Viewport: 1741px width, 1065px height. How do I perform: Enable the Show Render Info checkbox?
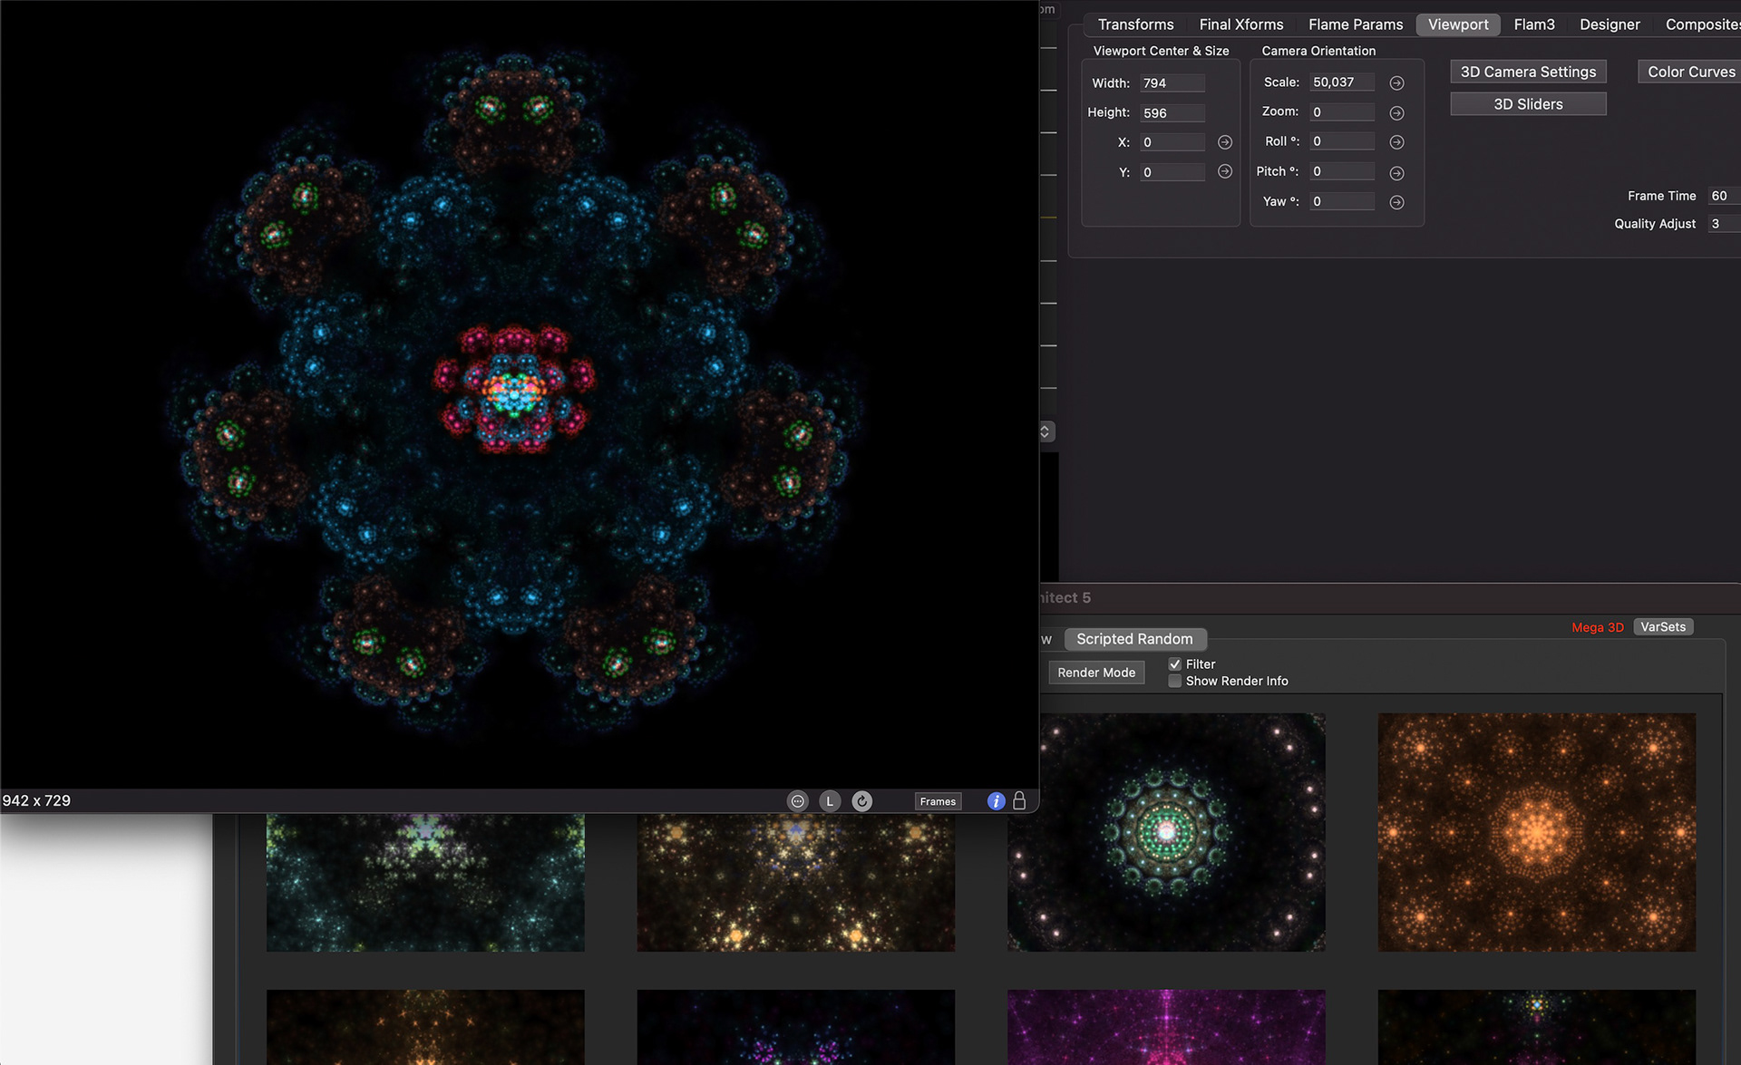(1175, 682)
